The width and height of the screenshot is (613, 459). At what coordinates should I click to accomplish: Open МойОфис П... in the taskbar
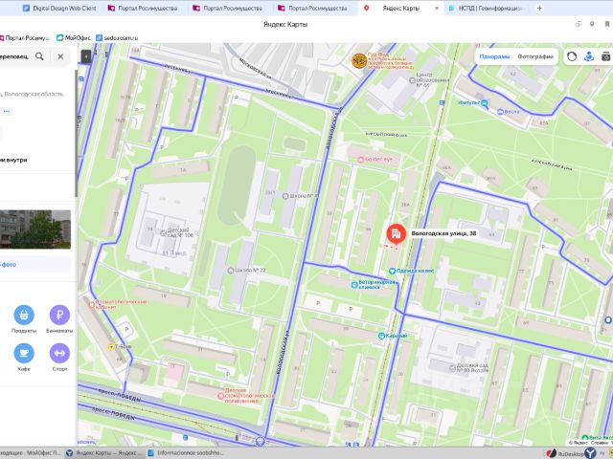32,452
